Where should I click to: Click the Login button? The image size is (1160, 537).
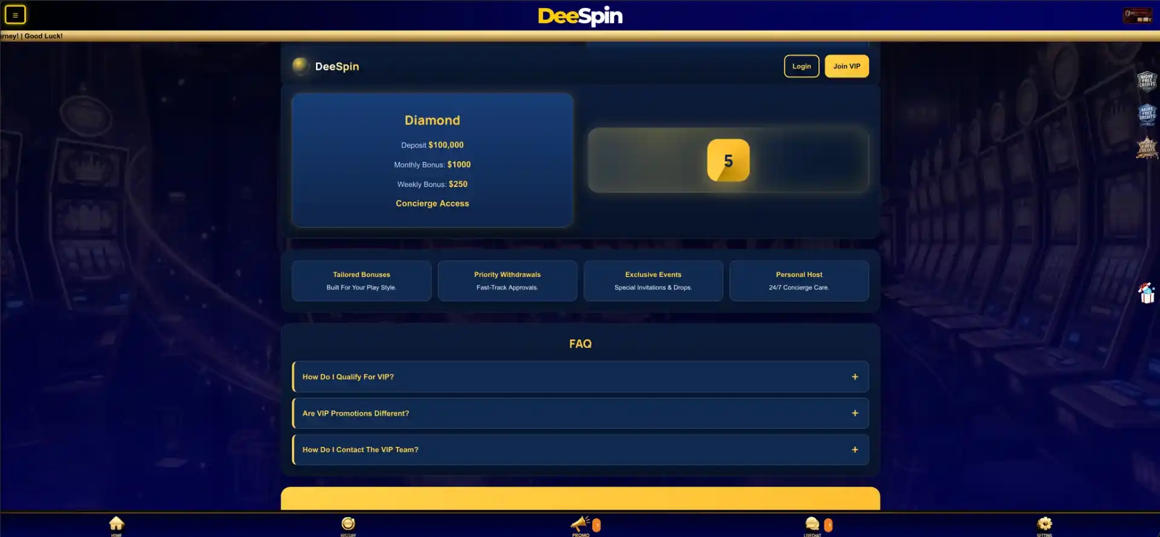tap(802, 66)
